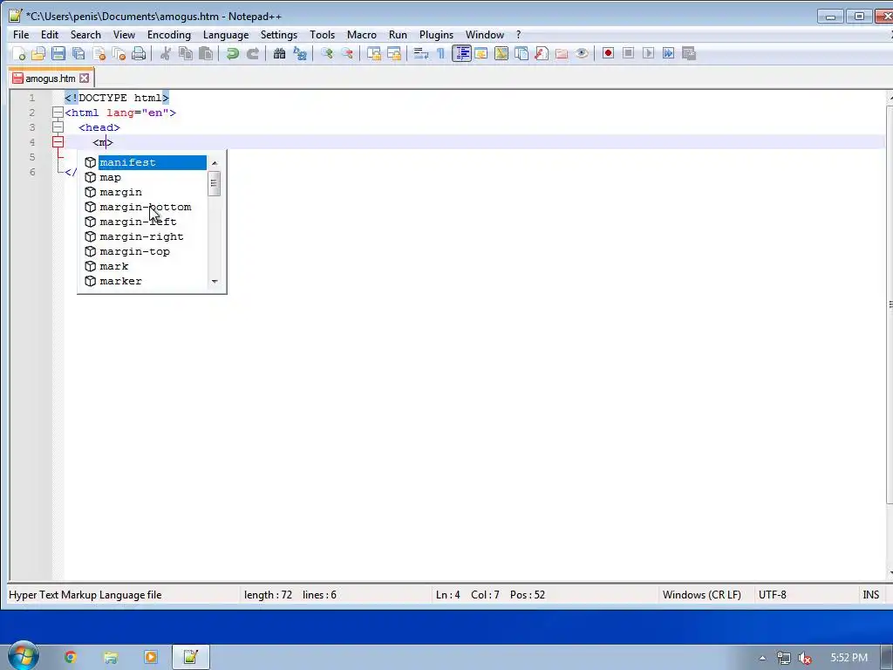Click the Paste toolbar icon
Image resolution: width=893 pixels, height=670 pixels.
[206, 53]
